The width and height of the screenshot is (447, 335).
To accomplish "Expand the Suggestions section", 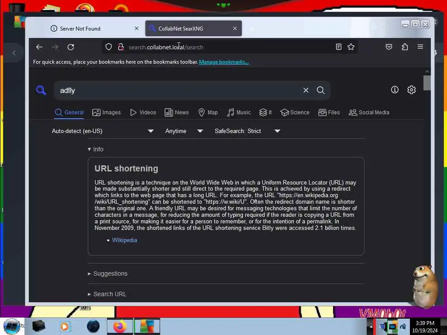I will 107,273.
